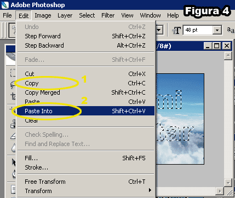Click the document scrollbar up arrow
235x198 pixels.
(228, 55)
